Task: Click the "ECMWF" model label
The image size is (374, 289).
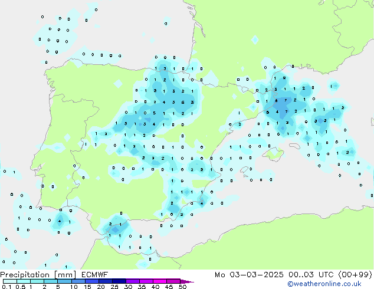Action: coord(95,275)
